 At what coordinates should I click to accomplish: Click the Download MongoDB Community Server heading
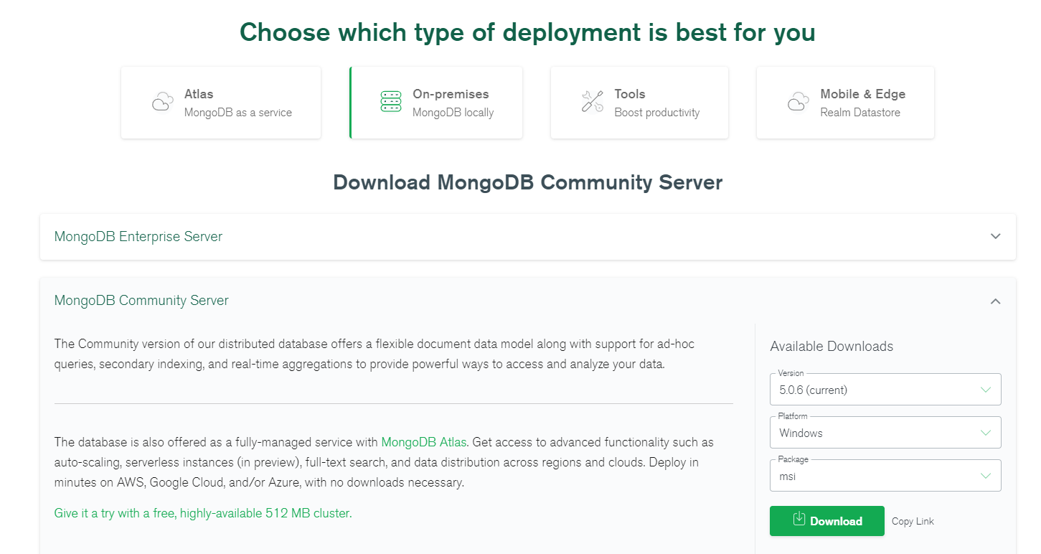point(527,182)
